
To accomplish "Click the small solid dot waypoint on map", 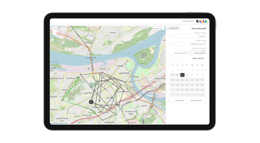I will 99,101.
